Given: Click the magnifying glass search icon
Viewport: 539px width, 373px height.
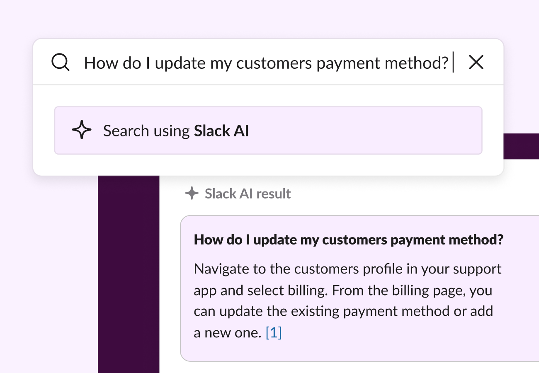Looking at the screenshot, I should [x=61, y=63].
